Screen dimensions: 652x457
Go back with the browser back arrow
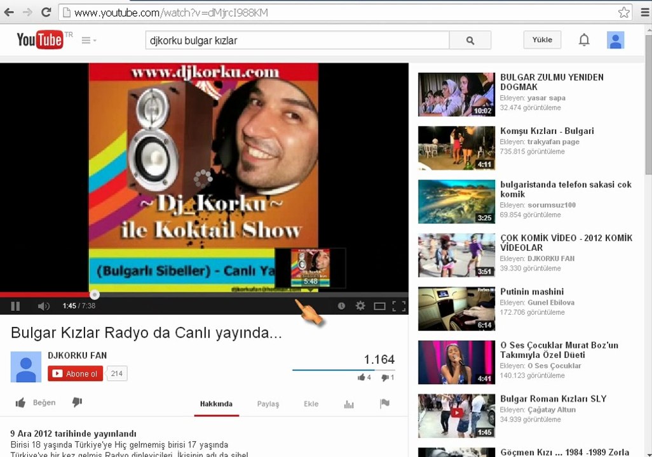tap(9, 13)
